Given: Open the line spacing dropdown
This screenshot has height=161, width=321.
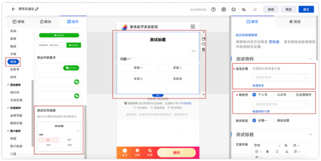Looking at the screenshot, I should pyautogui.click(x=297, y=151).
